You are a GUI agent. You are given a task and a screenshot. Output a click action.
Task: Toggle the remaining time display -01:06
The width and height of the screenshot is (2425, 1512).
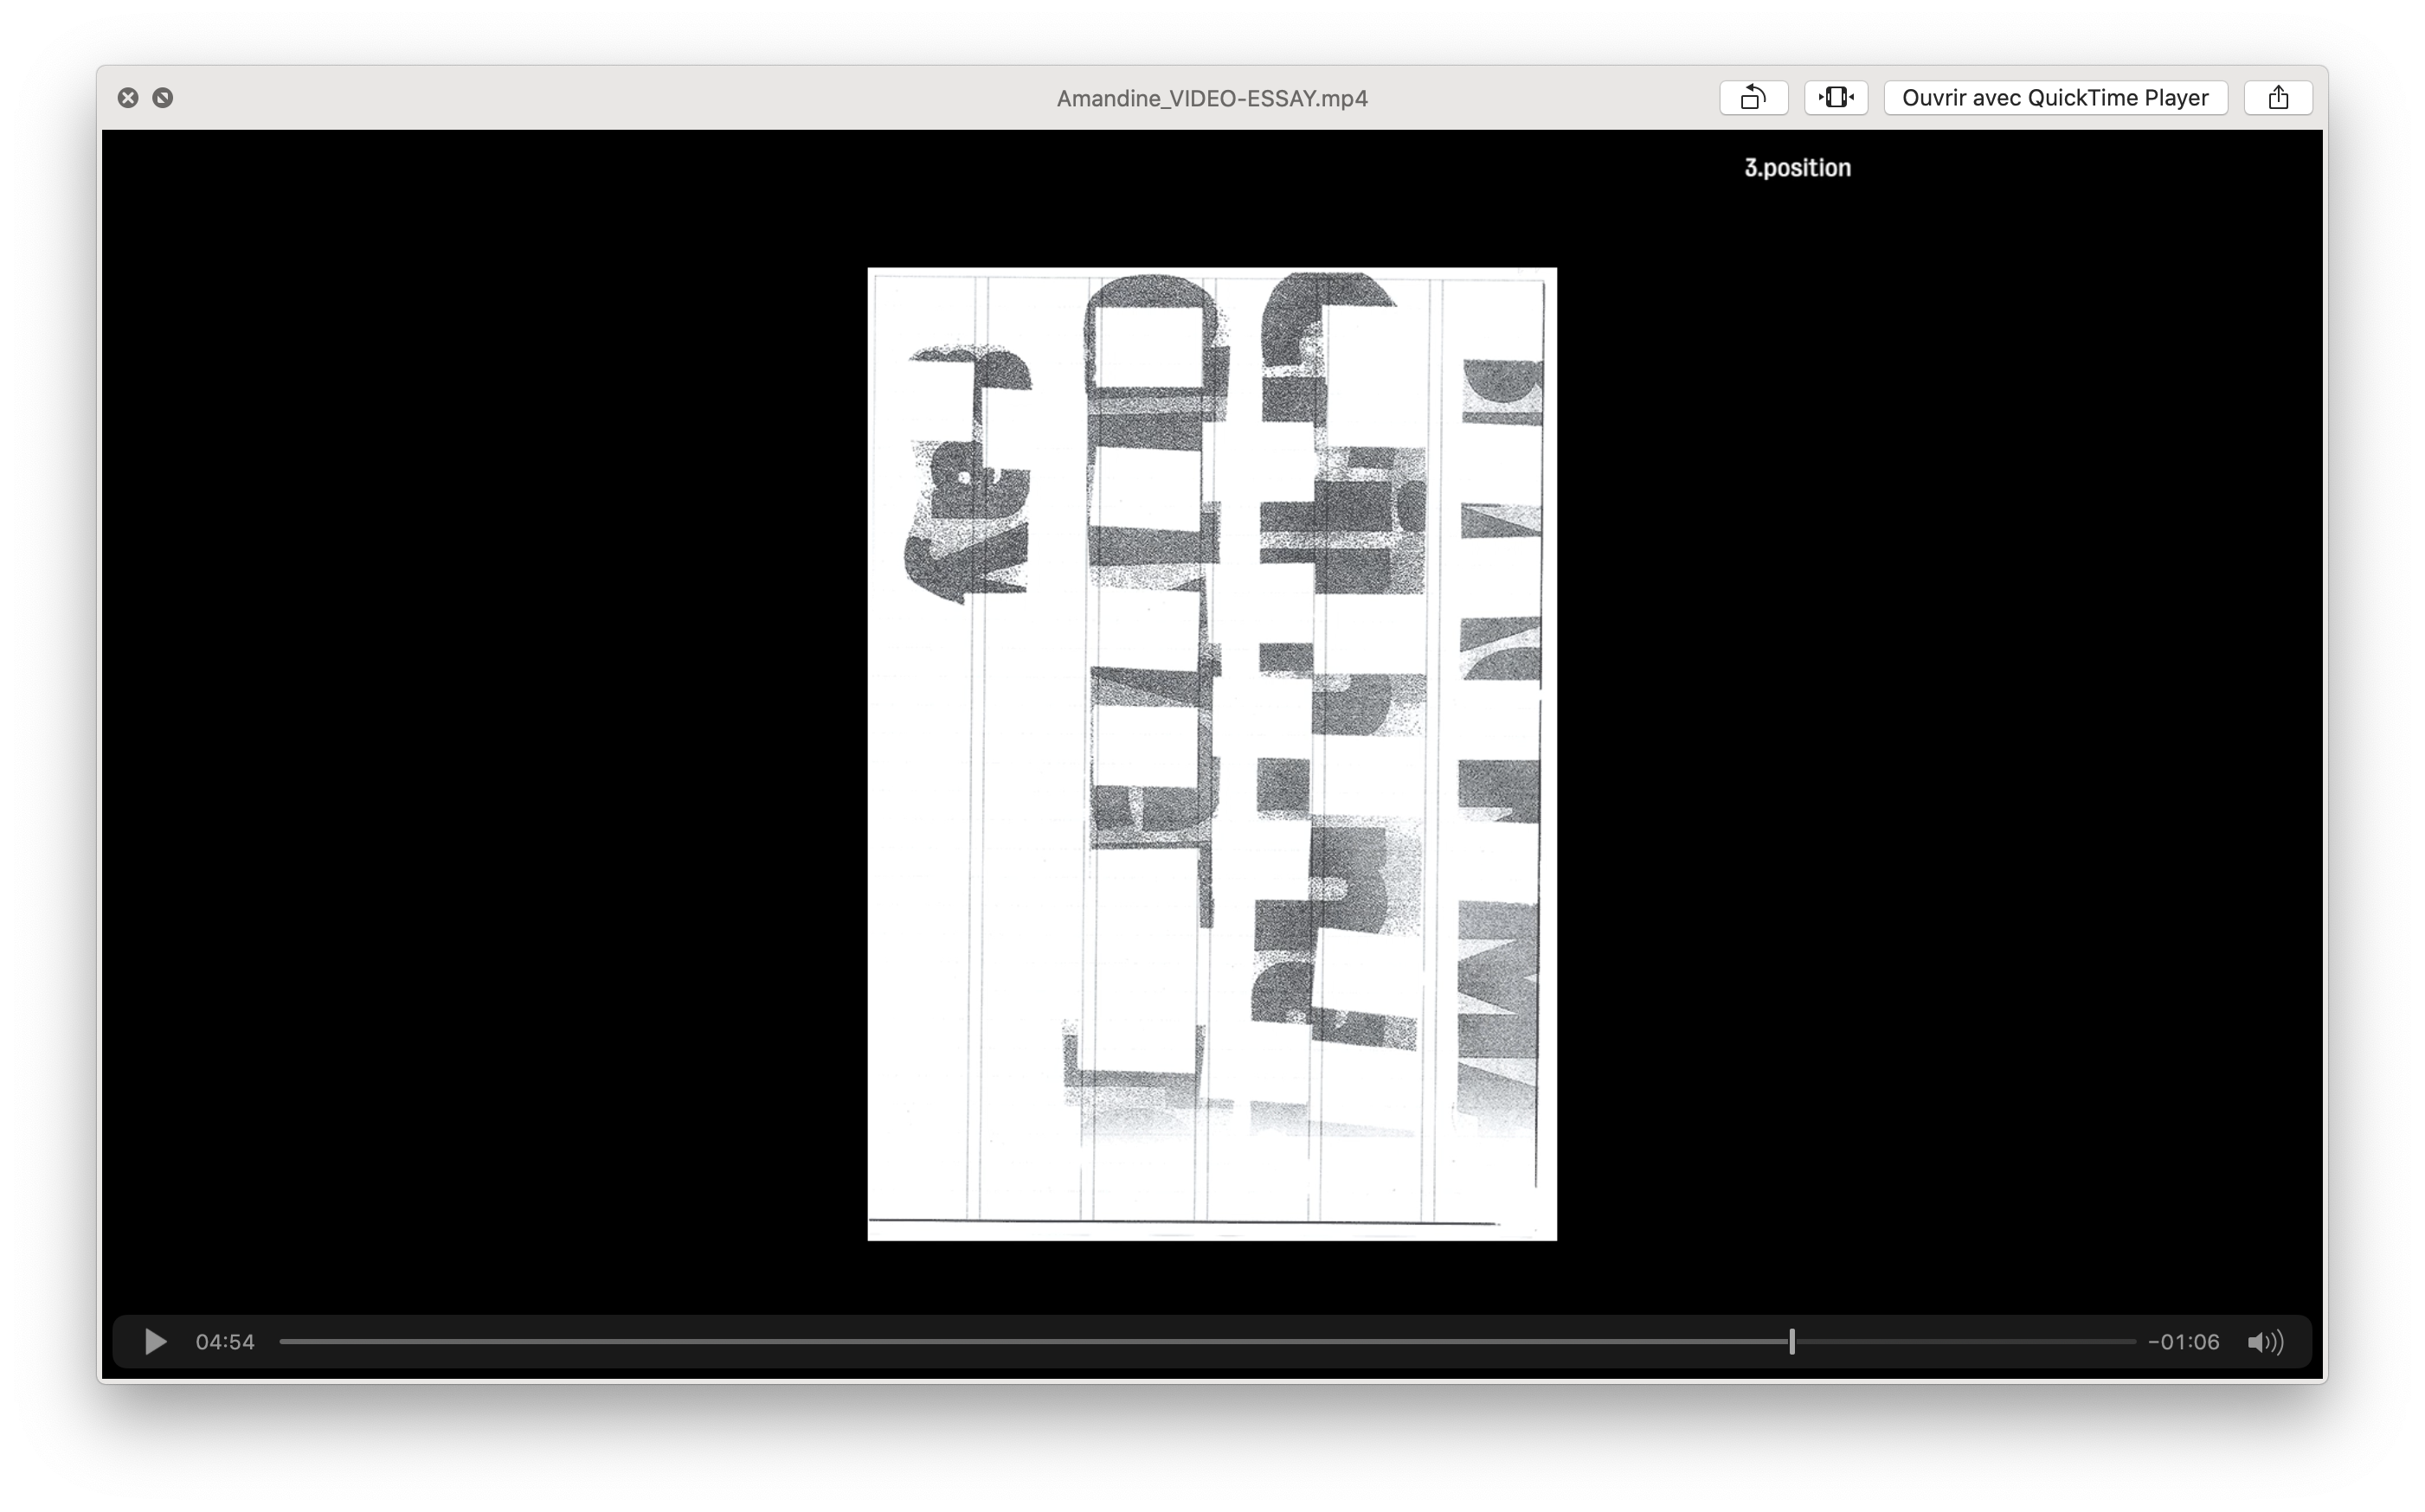(x=2183, y=1342)
